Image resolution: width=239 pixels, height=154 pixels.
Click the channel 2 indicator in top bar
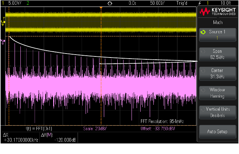[x=28, y=3]
